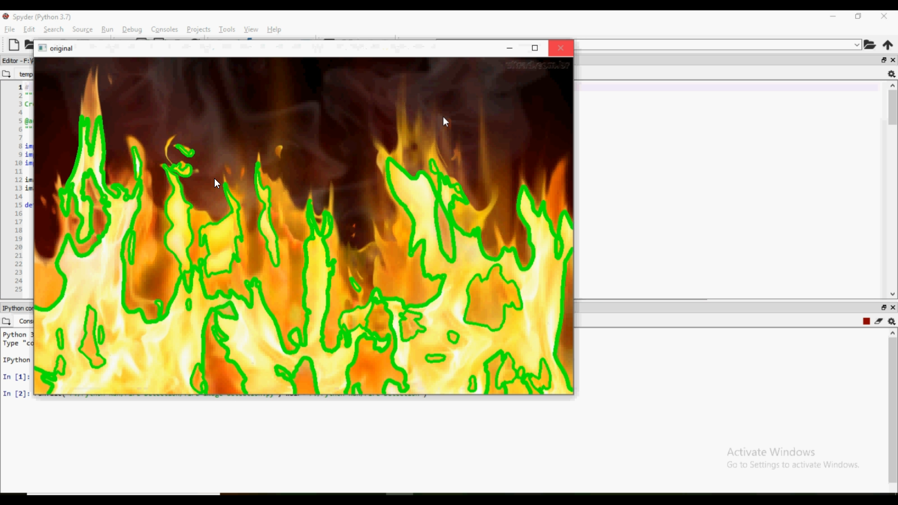Remove all variables using the eraser icon
Screen dimensions: 898x505
[879, 321]
